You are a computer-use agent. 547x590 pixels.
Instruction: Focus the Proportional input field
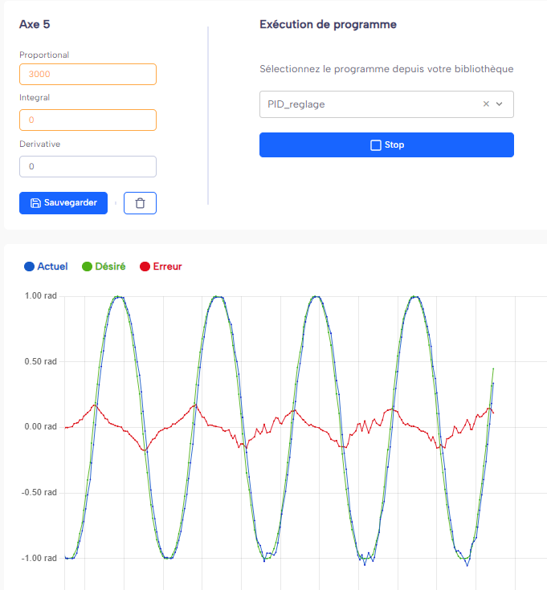click(x=88, y=75)
